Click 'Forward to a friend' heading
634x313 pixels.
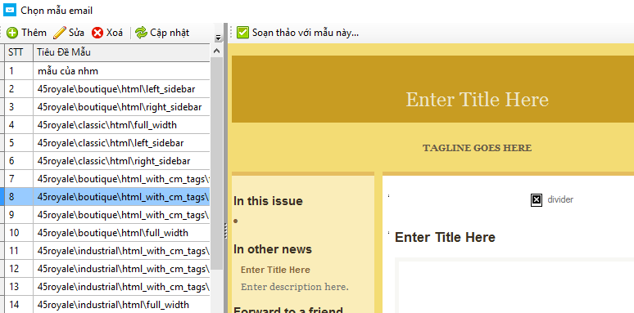click(288, 310)
